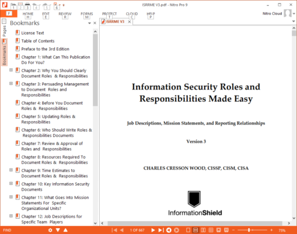Open Bookmarks panel options dropdown
297x234 pixels.
point(89,23)
